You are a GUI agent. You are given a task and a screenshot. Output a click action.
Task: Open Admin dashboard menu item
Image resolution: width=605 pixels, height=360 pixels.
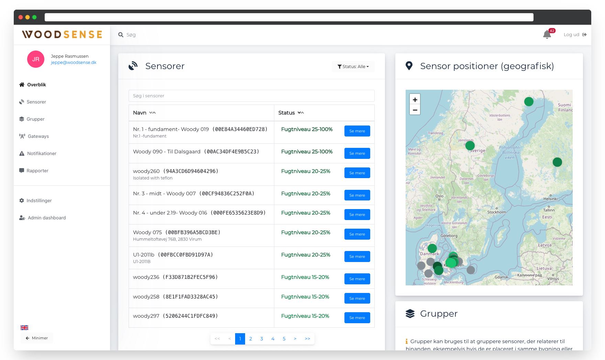pos(46,218)
